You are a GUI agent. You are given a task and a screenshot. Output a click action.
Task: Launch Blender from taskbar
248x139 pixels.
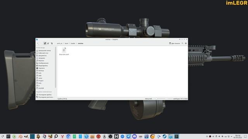tap(20, 136)
